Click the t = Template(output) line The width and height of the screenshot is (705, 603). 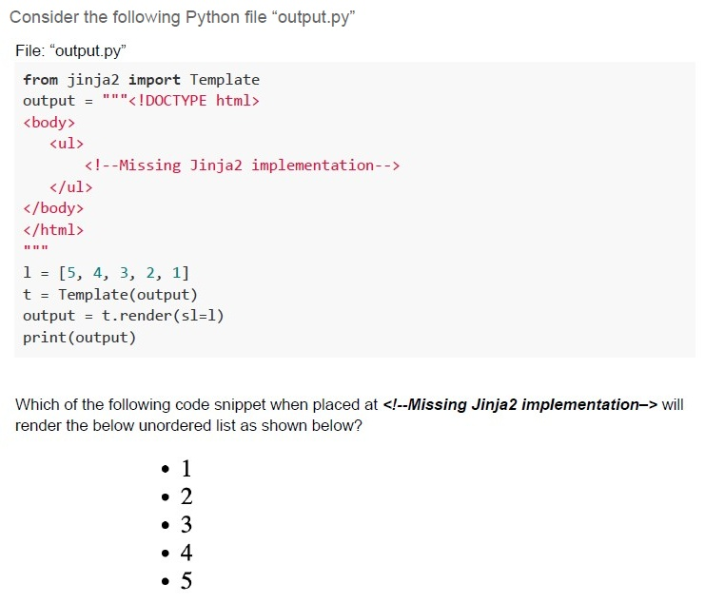110,294
